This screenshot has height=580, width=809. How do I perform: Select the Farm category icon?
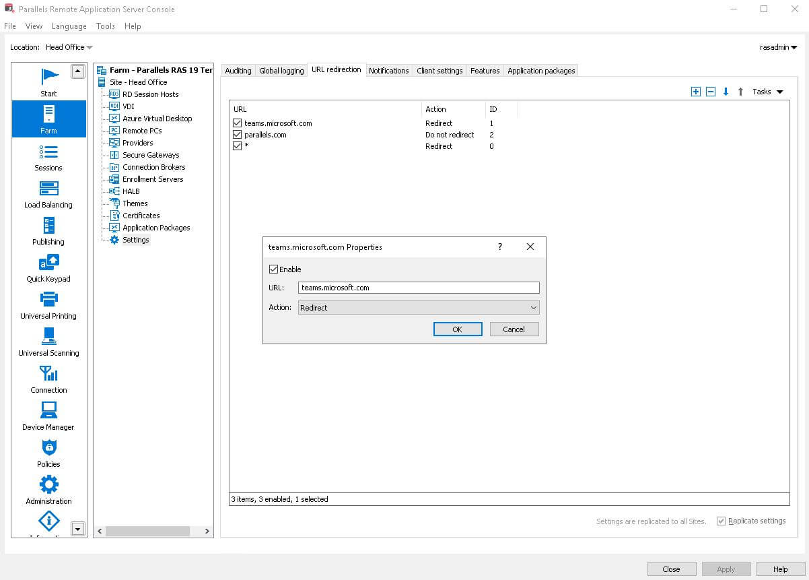pyautogui.click(x=48, y=113)
